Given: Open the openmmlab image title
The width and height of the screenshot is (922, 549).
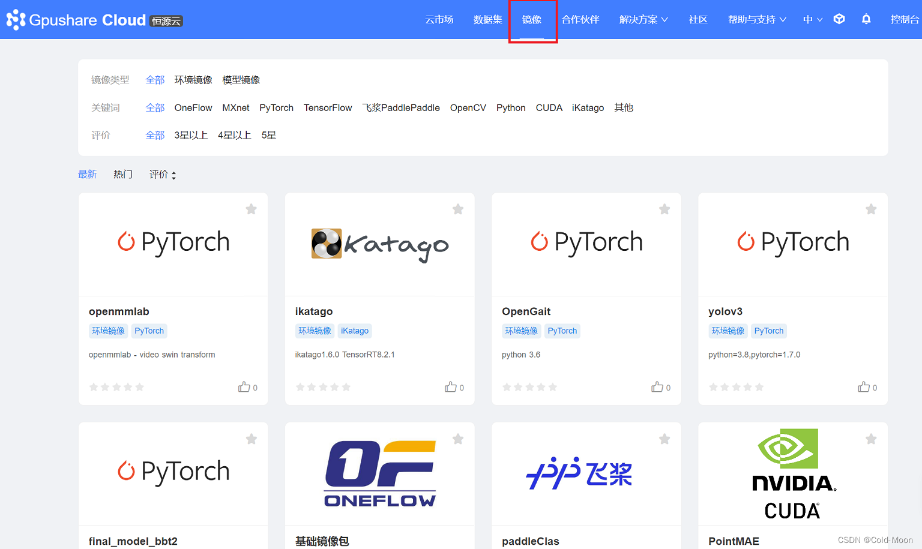Looking at the screenshot, I should (x=119, y=311).
